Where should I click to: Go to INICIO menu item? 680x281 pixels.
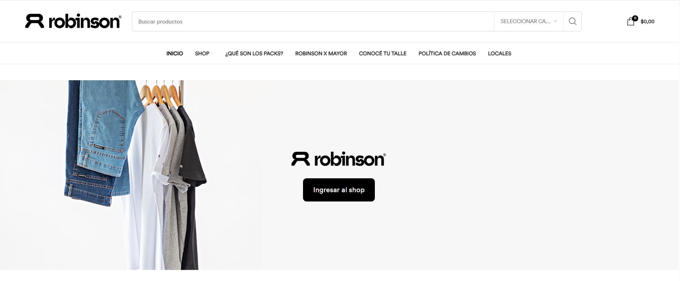tap(175, 53)
